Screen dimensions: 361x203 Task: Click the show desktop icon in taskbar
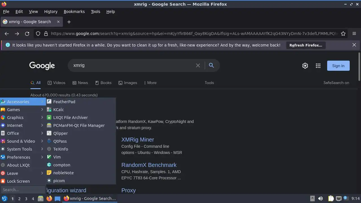(58, 198)
